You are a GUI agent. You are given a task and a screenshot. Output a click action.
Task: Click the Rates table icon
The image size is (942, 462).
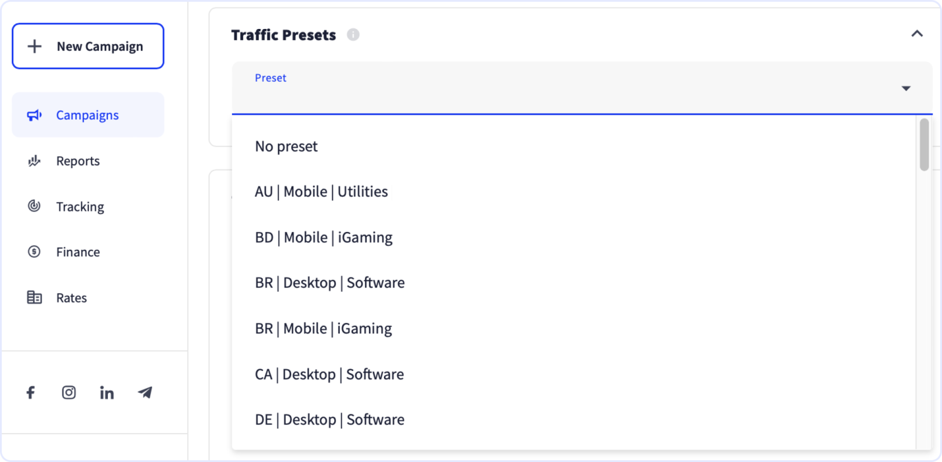pos(34,297)
